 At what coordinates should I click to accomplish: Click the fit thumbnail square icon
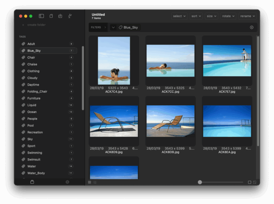[250, 182]
